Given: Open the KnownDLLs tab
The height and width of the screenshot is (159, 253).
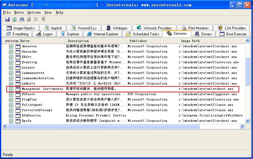Looking at the screenshot, I should click(84, 28).
